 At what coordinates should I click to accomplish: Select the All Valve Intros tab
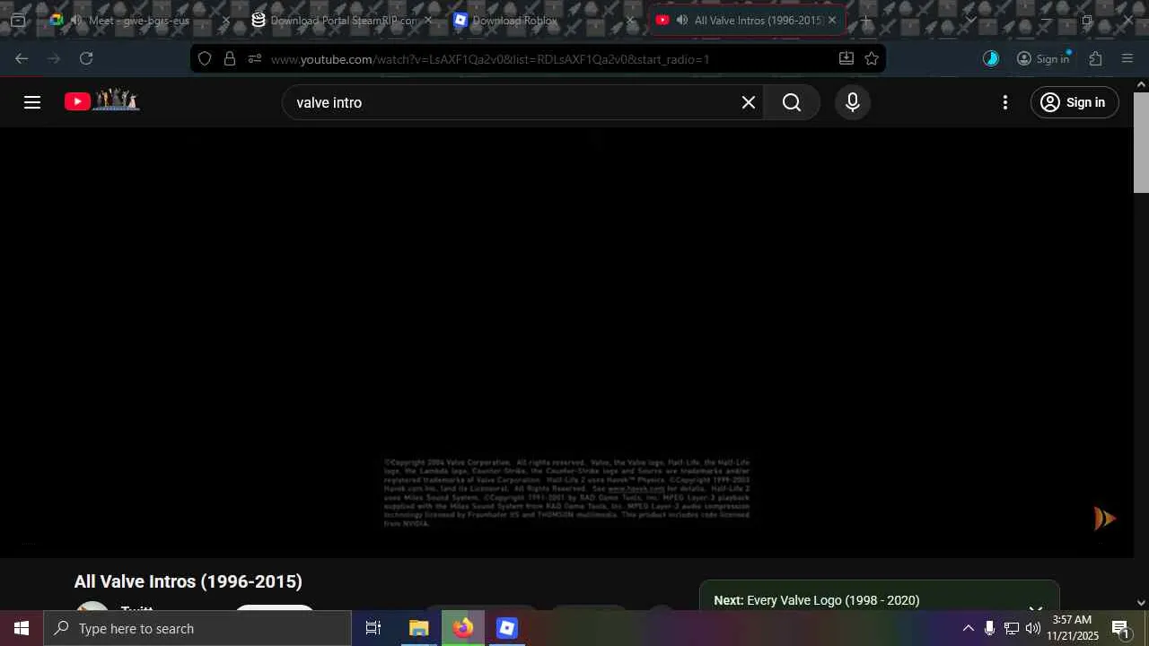pos(747,20)
